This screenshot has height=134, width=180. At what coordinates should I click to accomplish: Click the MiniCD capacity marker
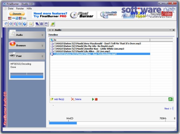(x=70, y=118)
